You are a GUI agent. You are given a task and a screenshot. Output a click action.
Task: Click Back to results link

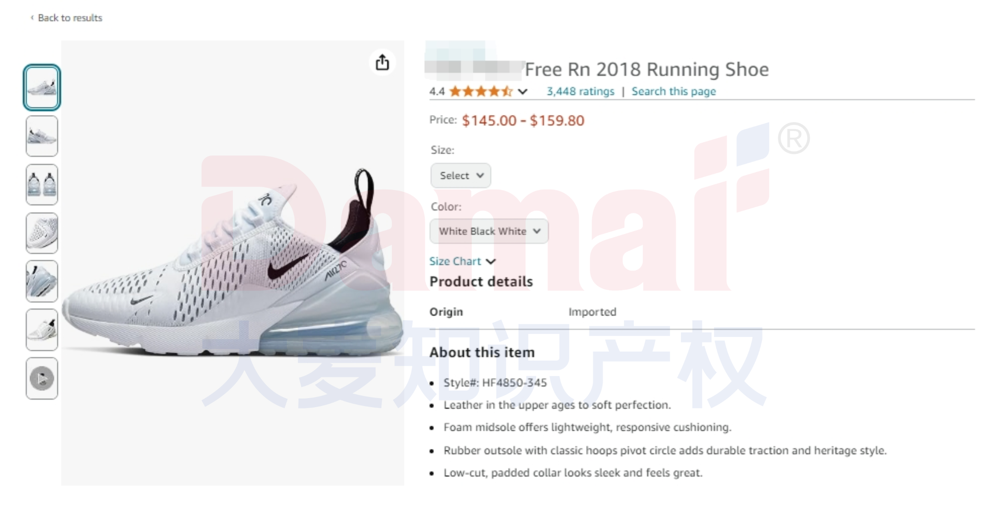tap(70, 18)
